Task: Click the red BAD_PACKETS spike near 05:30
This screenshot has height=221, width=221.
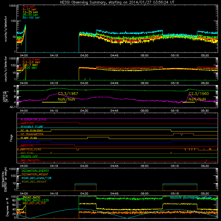Action: coord(206,160)
